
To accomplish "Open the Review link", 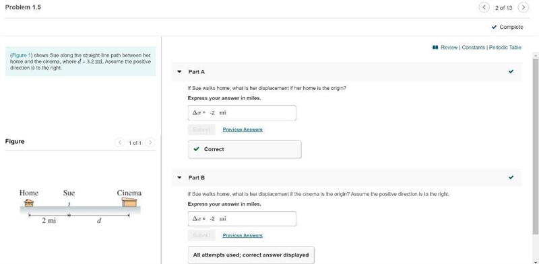I will tap(449, 47).
